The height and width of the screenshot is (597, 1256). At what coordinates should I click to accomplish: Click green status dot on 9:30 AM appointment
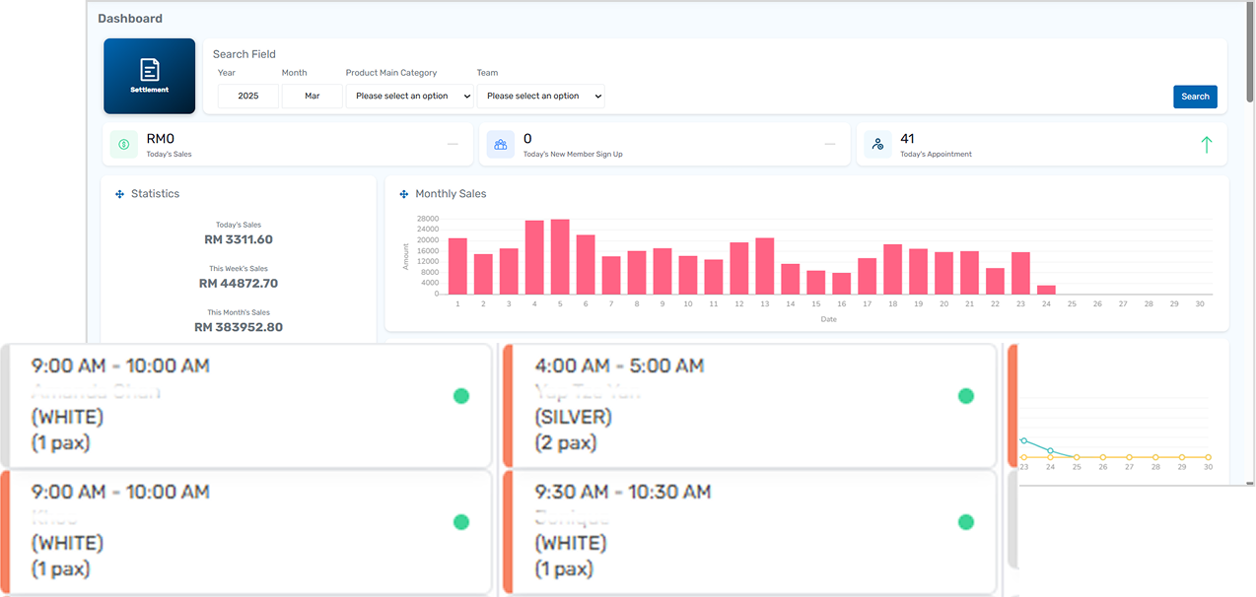pos(966,522)
